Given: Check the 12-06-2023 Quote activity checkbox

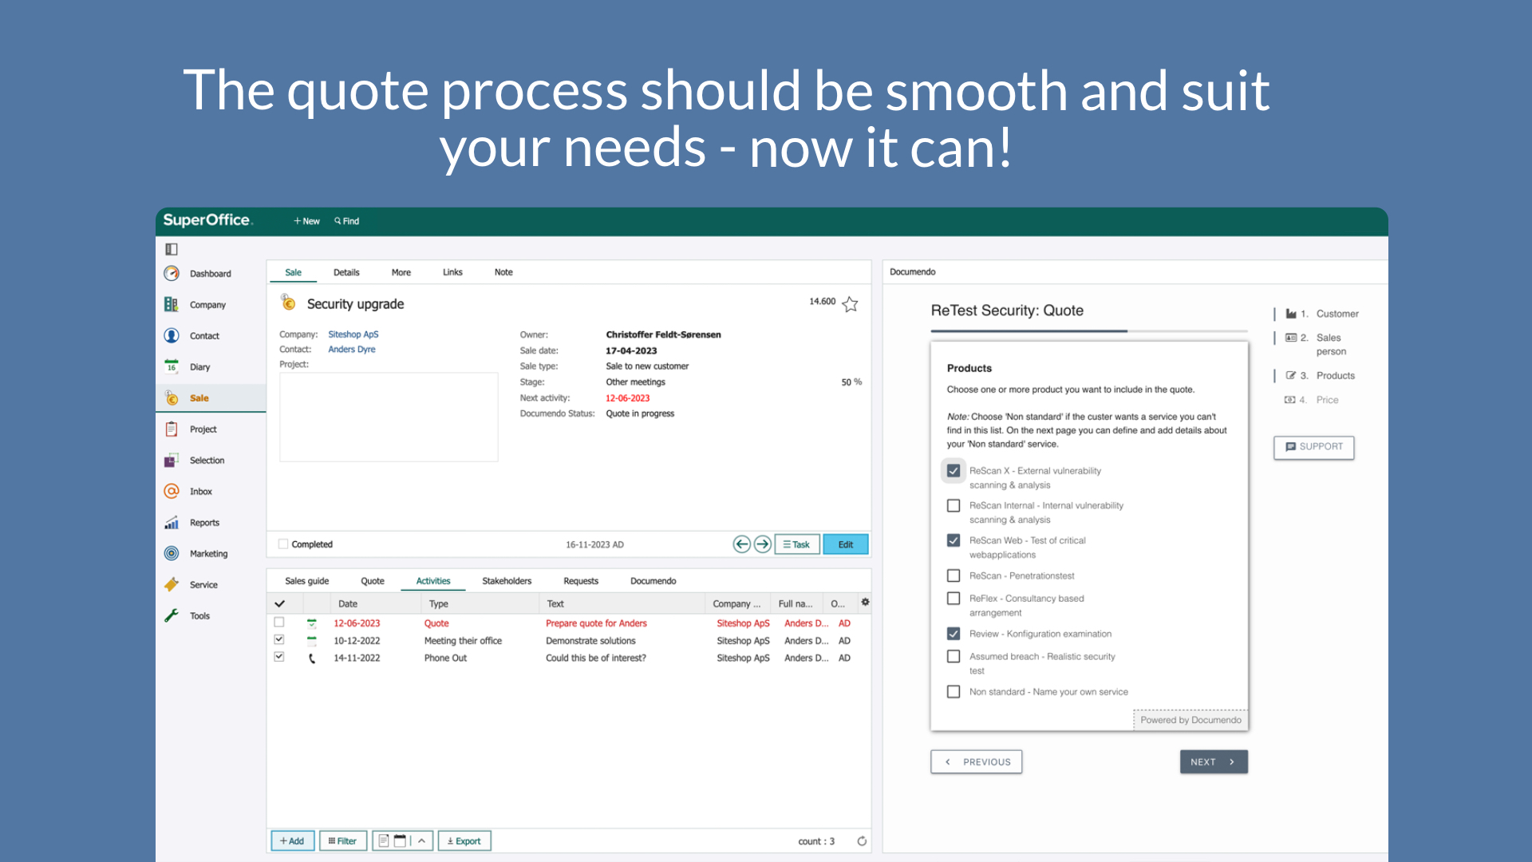Looking at the screenshot, I should point(279,623).
